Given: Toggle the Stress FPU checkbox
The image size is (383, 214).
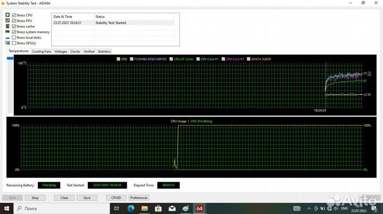Looking at the screenshot, I should [14, 21].
